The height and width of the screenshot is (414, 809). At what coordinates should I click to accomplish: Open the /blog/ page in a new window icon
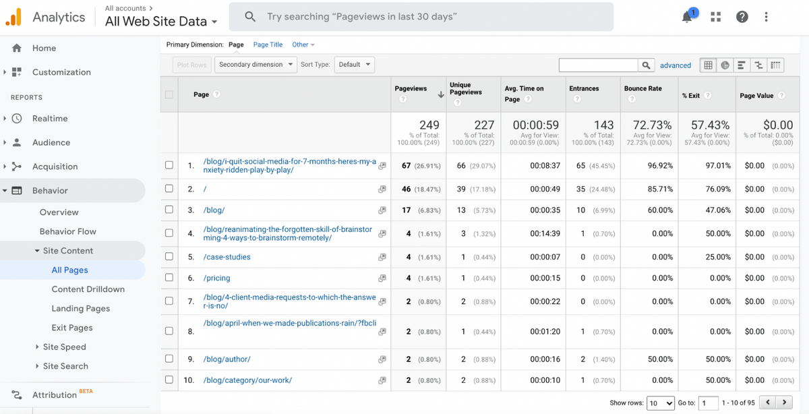(x=382, y=210)
